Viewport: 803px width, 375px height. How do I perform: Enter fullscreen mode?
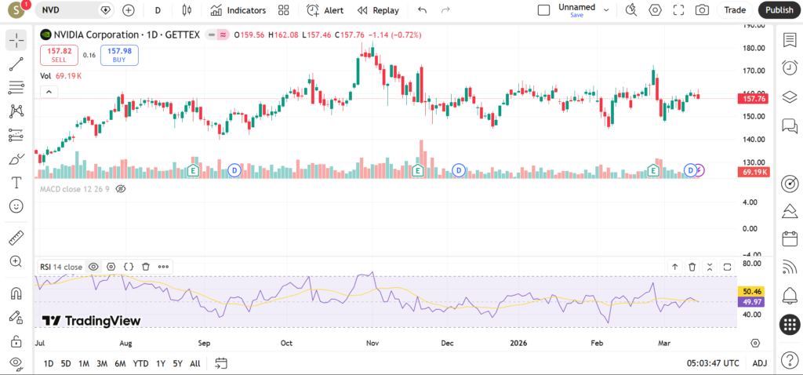click(678, 10)
